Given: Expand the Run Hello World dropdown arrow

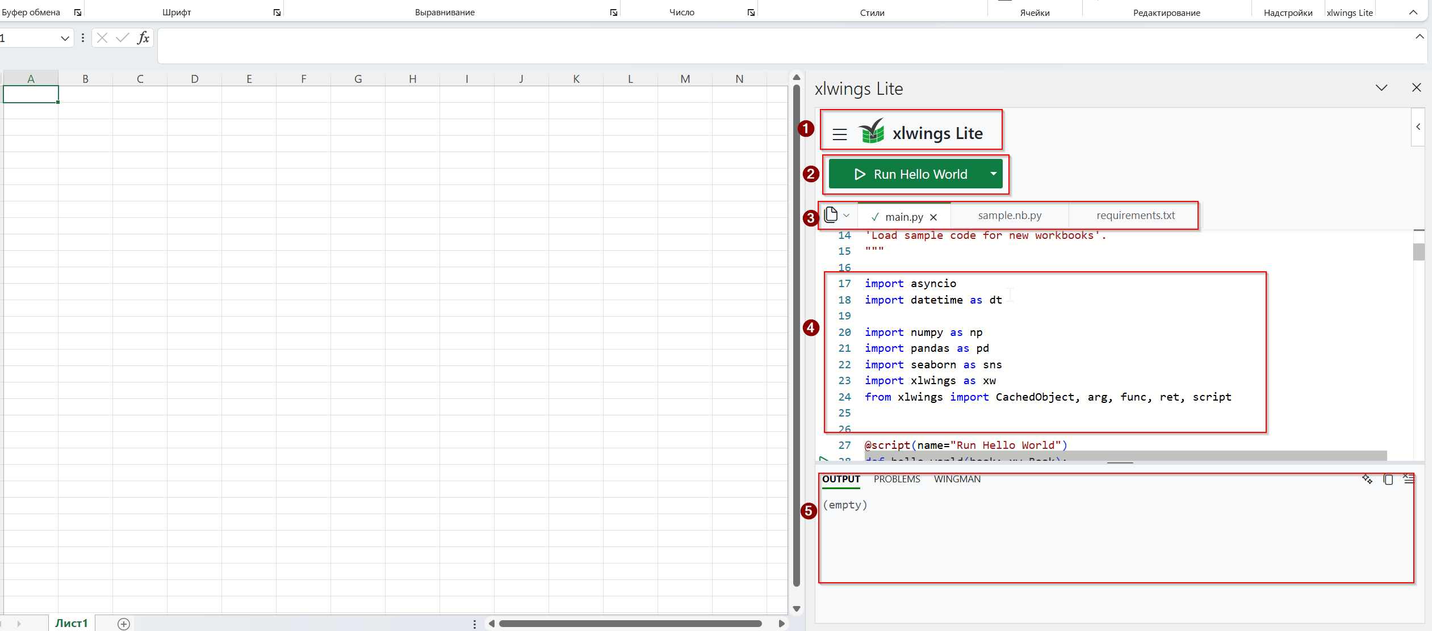Looking at the screenshot, I should click(994, 174).
